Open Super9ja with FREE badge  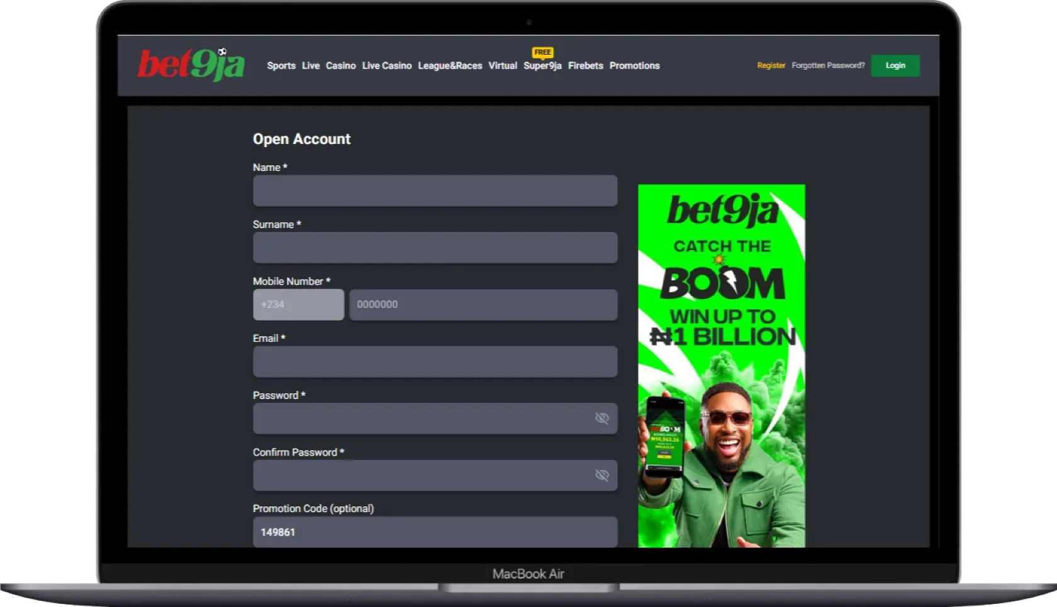coord(542,65)
